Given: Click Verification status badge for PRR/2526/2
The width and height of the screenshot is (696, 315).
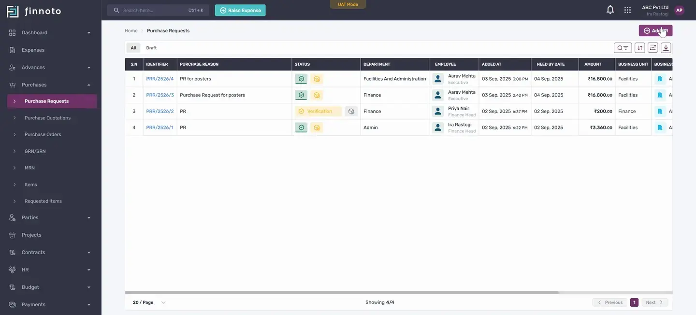Looking at the screenshot, I should [319, 111].
